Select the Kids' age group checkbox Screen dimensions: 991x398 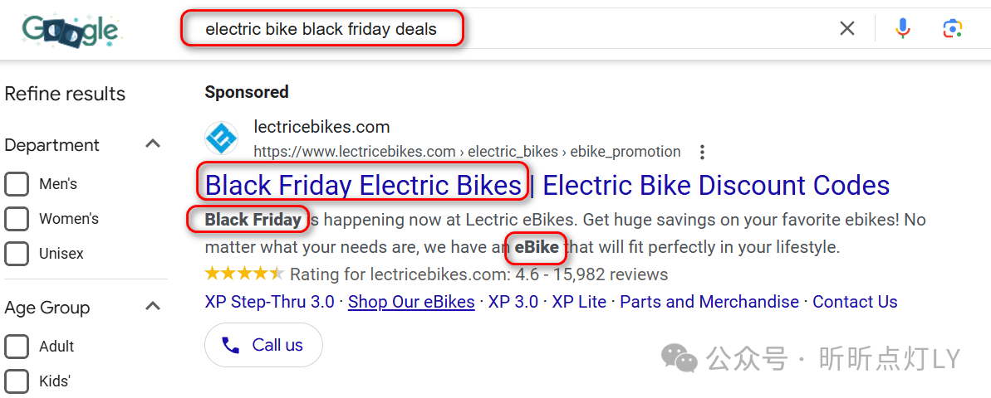[x=17, y=381]
